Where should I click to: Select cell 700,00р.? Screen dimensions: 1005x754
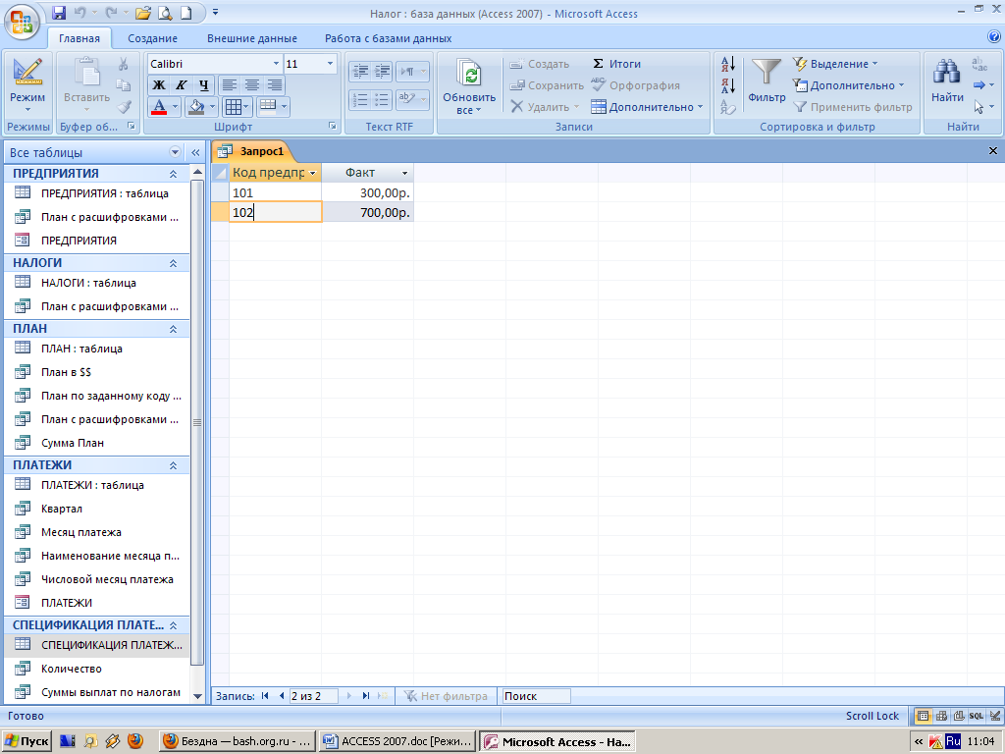tap(368, 212)
